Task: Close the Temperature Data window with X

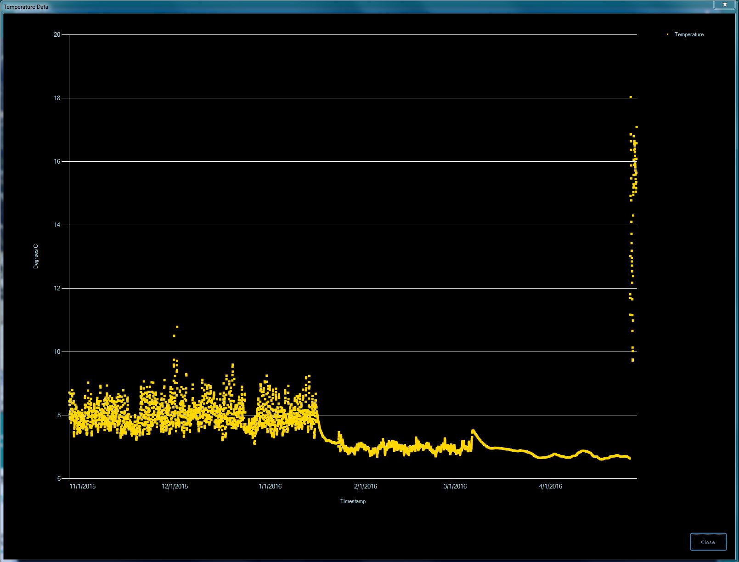Action: coord(725,5)
